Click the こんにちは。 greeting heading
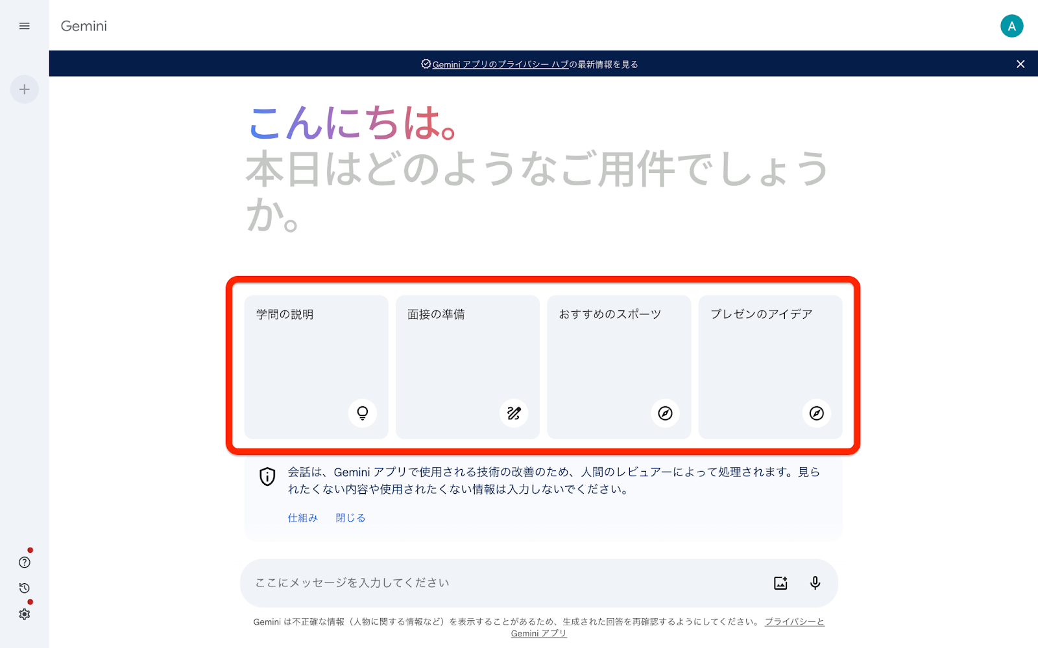This screenshot has width=1038, height=648. pyautogui.click(x=354, y=122)
